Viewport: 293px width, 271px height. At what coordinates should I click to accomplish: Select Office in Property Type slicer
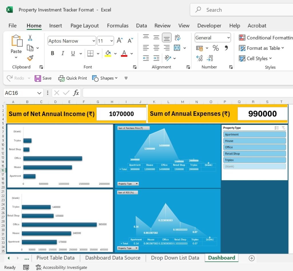pos(254,147)
